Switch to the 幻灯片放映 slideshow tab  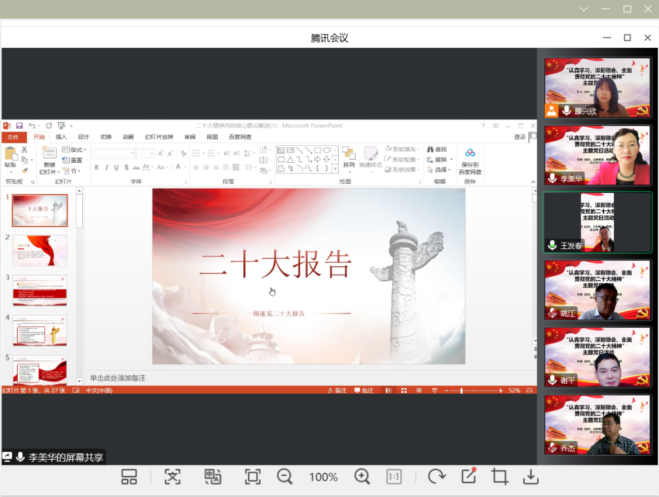point(159,137)
